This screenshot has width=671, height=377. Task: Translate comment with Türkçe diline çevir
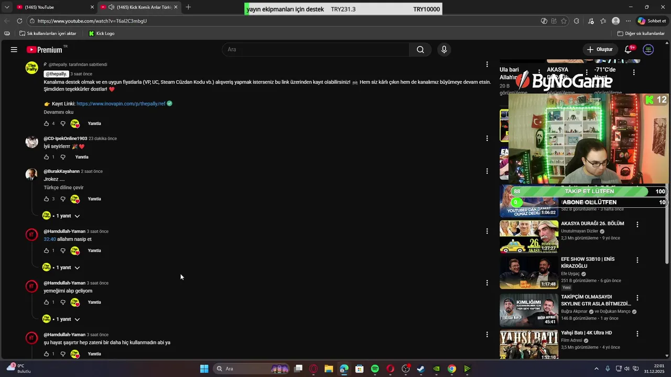tap(63, 187)
